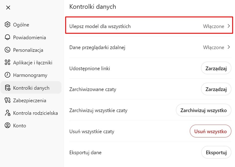Viewport: 235px width, 167px height.
Task: Click the red Usuń wszystko button
Action: click(210, 131)
